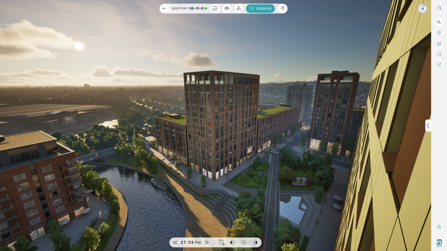Set lighting to sunrise half-sun preset

232,242
